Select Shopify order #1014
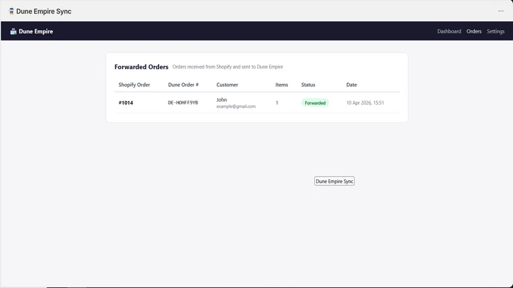 click(126, 102)
